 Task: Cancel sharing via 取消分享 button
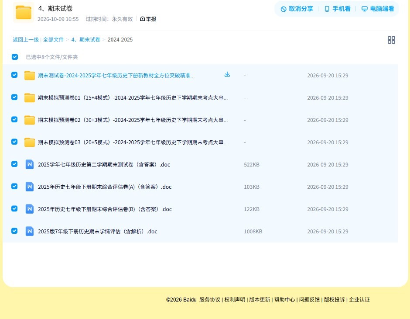point(297,9)
